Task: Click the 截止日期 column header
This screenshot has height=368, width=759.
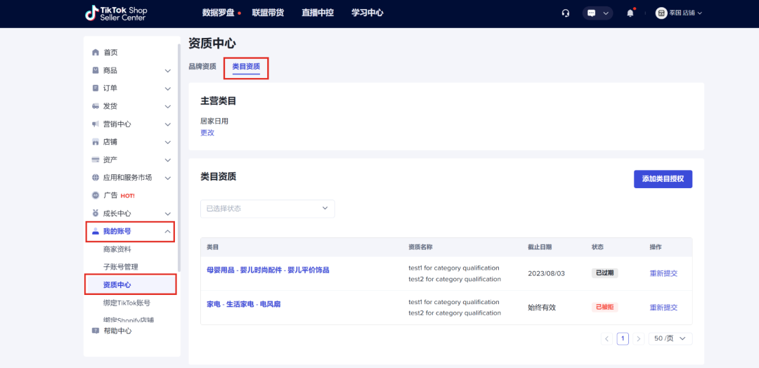Action: click(x=539, y=247)
